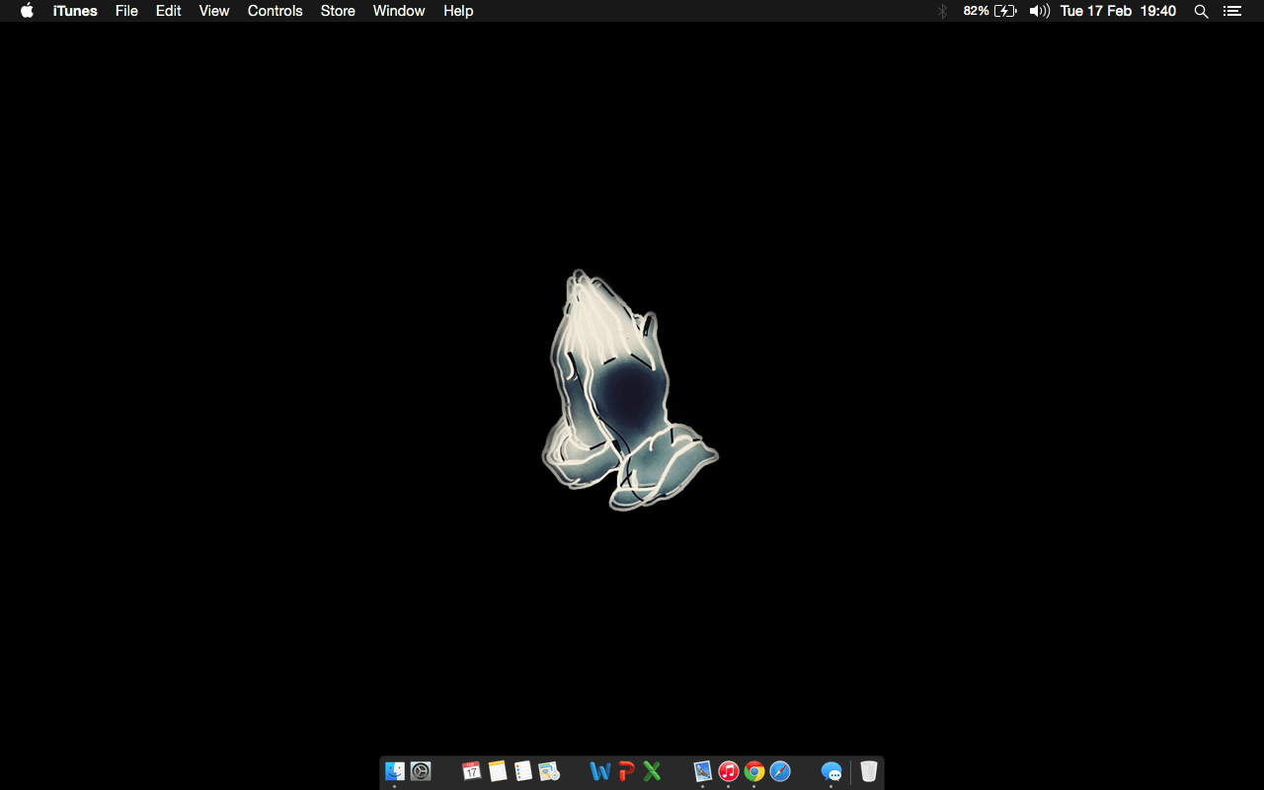This screenshot has height=790, width=1264.
Task: Launch the red P Presentation app
Action: coord(626,771)
